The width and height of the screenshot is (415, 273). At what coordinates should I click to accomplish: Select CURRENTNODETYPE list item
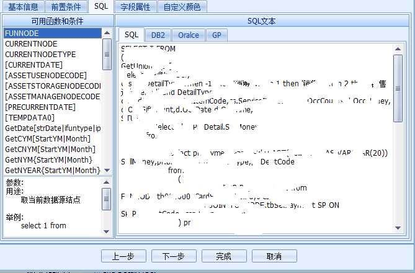tap(52, 55)
